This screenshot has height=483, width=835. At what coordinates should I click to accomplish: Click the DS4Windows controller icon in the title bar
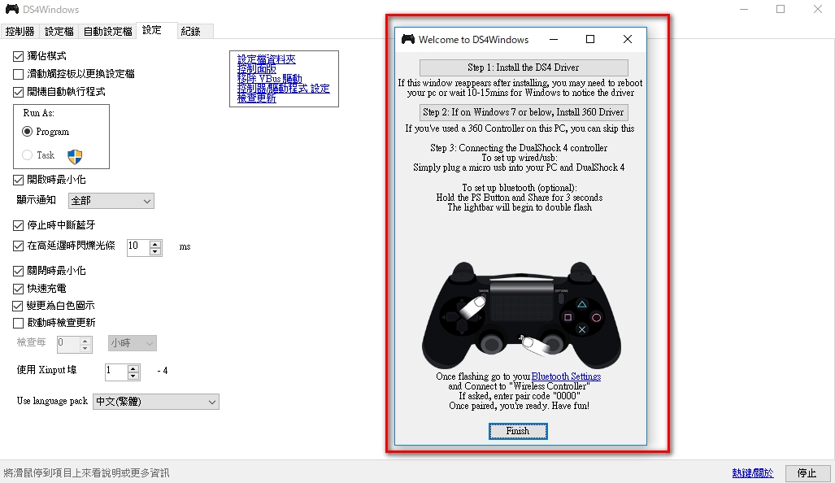(x=12, y=9)
